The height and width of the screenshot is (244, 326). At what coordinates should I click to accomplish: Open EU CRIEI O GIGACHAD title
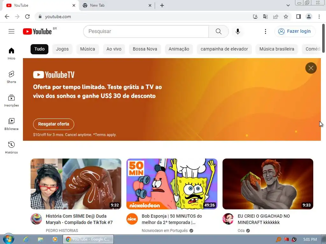click(264, 219)
